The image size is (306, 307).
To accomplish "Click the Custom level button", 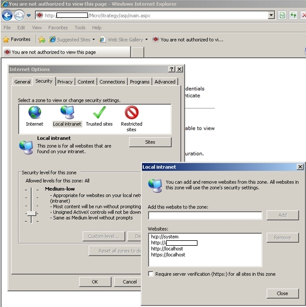I will [104, 236].
